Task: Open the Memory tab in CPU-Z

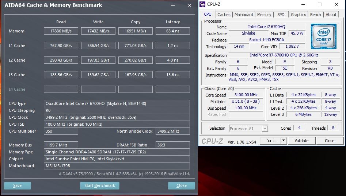Action: (264, 15)
